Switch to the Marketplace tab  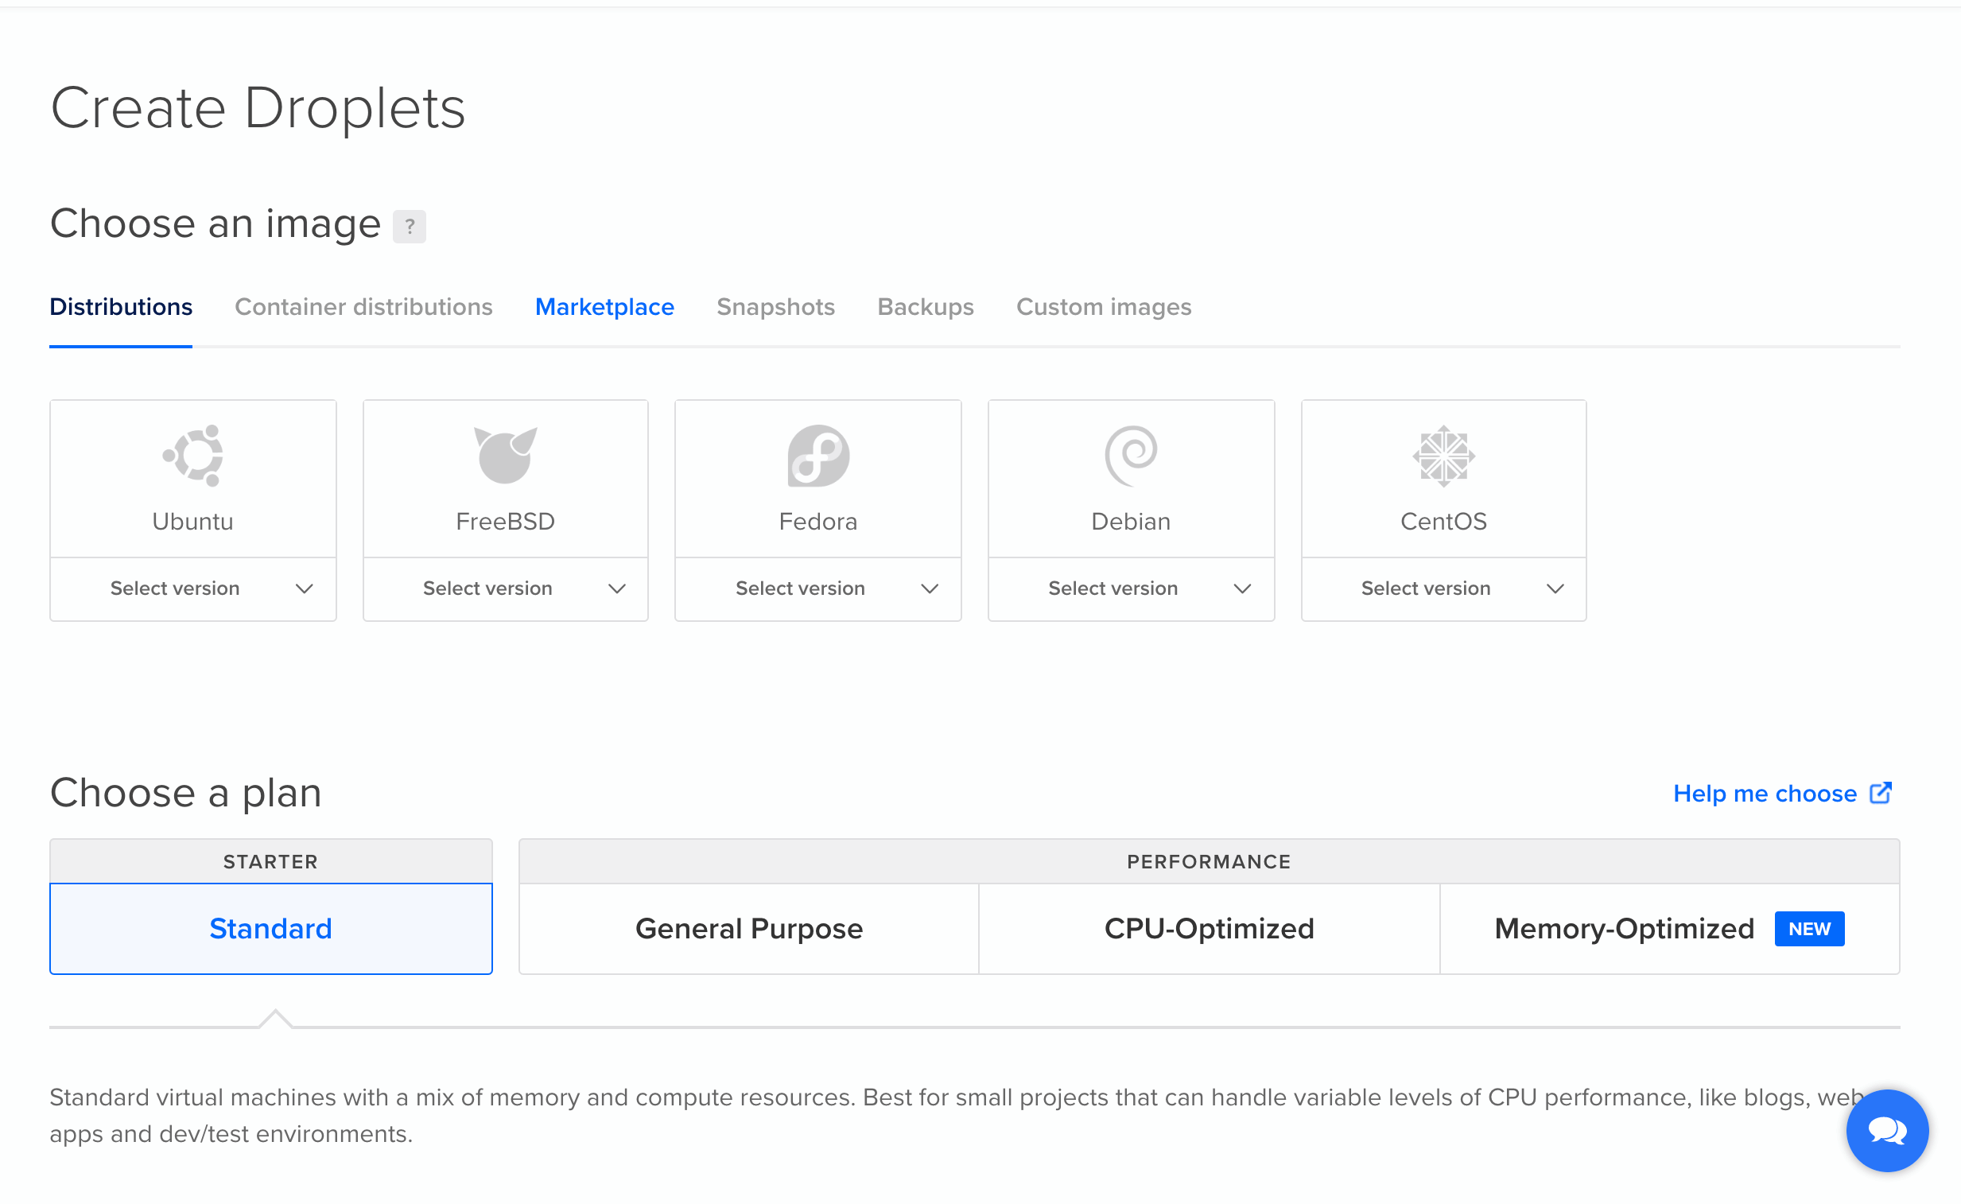pos(604,307)
